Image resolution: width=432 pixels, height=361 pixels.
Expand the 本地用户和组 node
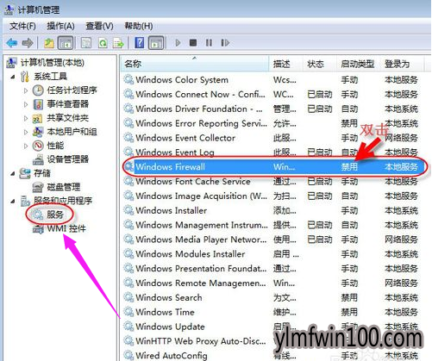[26, 132]
